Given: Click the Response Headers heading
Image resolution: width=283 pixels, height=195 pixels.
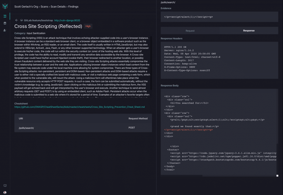Looking at the screenshot, I should click(x=171, y=38).
